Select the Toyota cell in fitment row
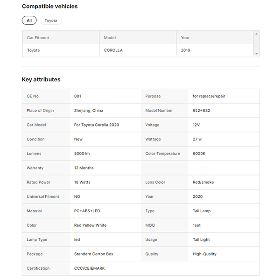 [34, 50]
